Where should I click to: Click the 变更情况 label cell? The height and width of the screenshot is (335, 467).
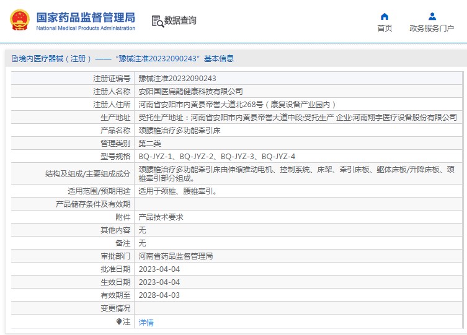click(x=73, y=308)
